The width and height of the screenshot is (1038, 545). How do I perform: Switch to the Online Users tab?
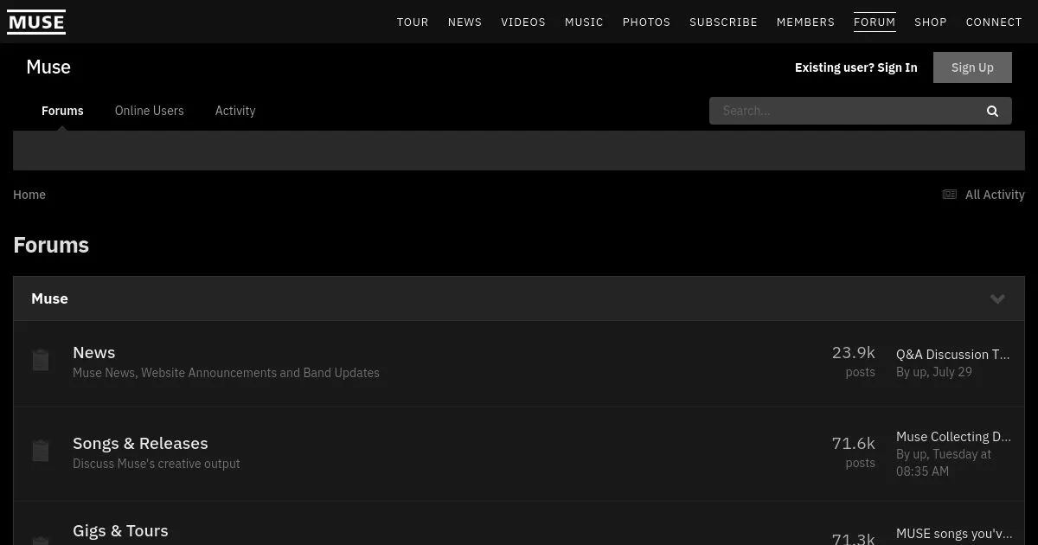point(150,111)
